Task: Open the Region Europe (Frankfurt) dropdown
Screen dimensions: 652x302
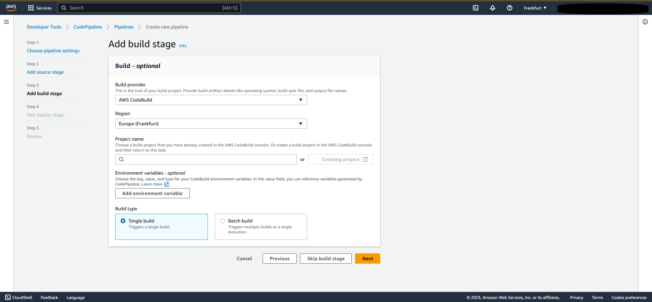Action: coord(211,124)
